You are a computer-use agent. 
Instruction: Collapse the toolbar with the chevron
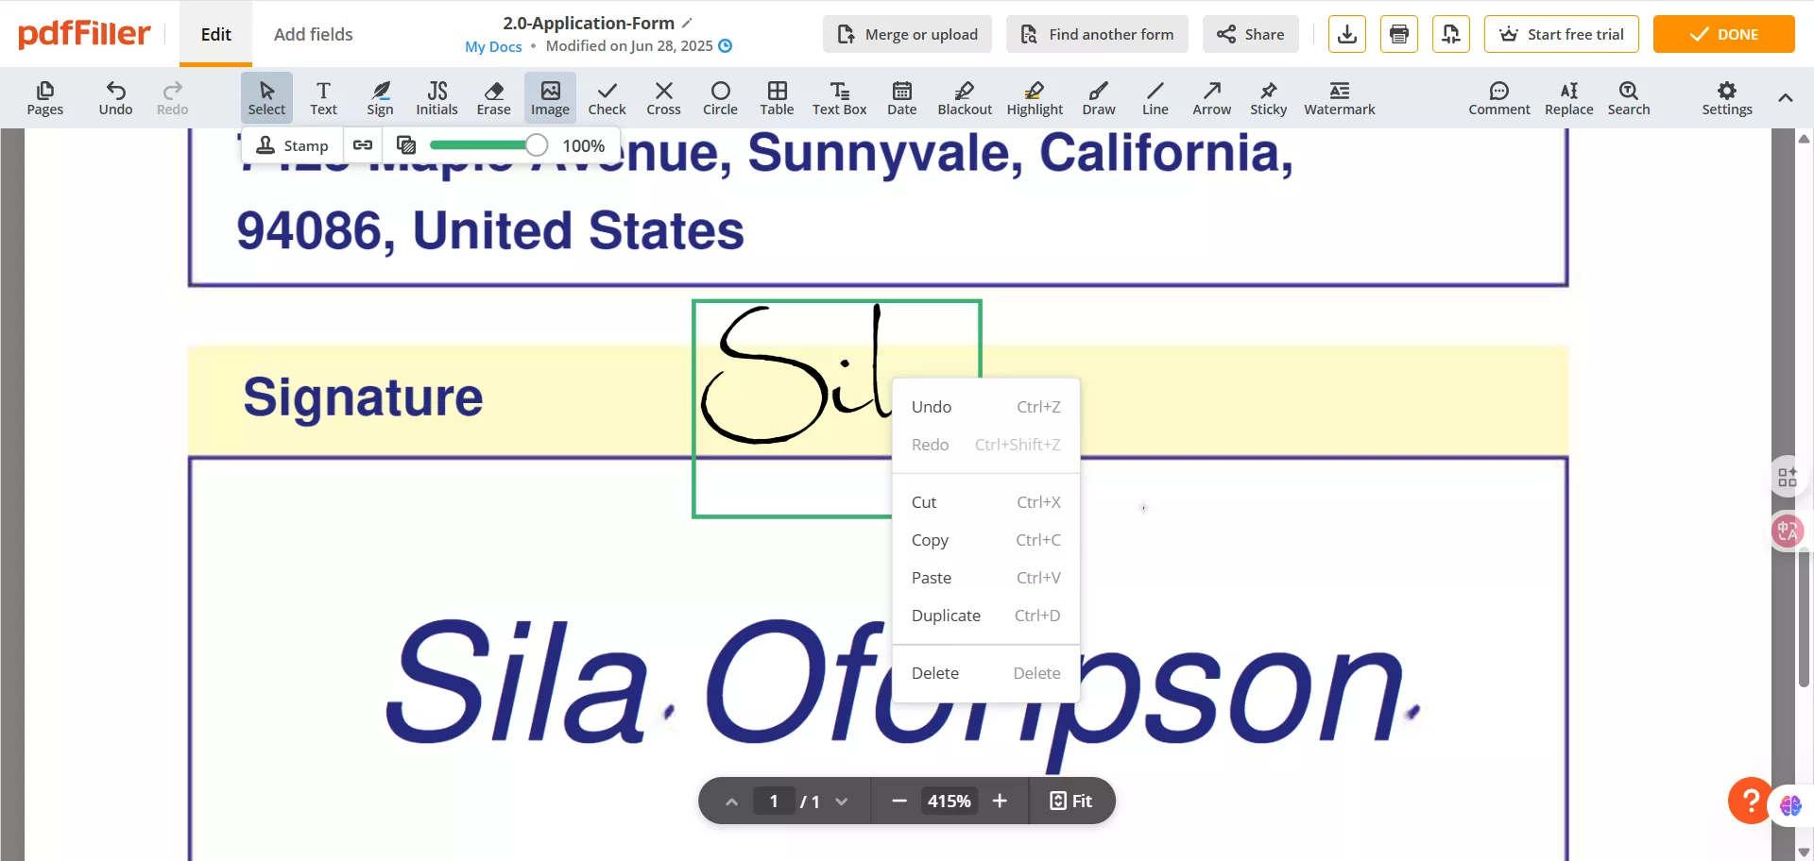1786,97
